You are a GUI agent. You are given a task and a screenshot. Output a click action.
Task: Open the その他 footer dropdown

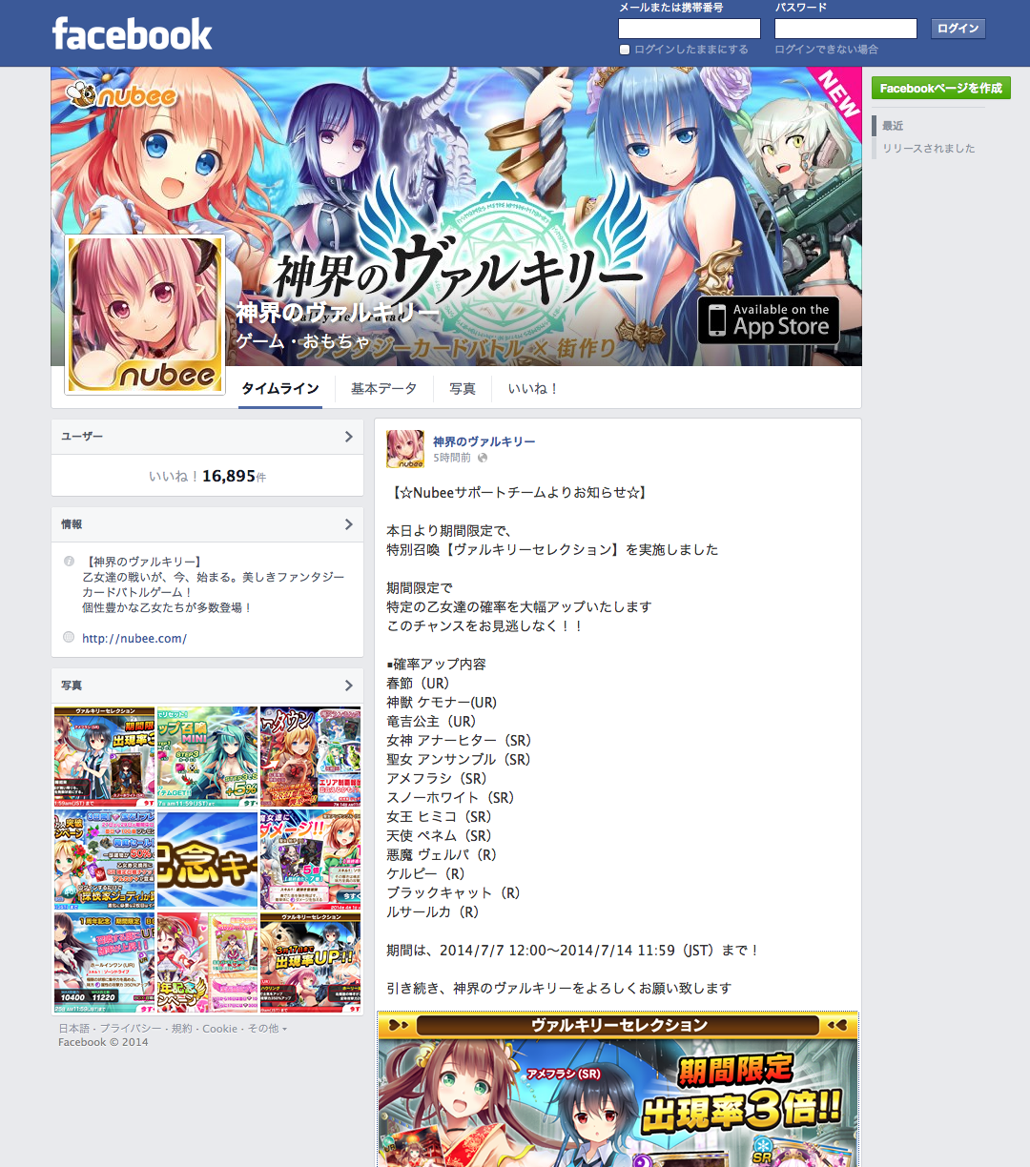click(267, 1029)
